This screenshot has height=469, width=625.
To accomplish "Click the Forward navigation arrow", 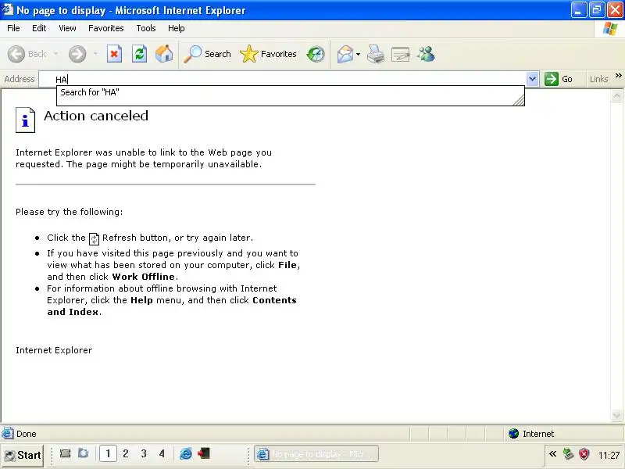I will click(77, 54).
